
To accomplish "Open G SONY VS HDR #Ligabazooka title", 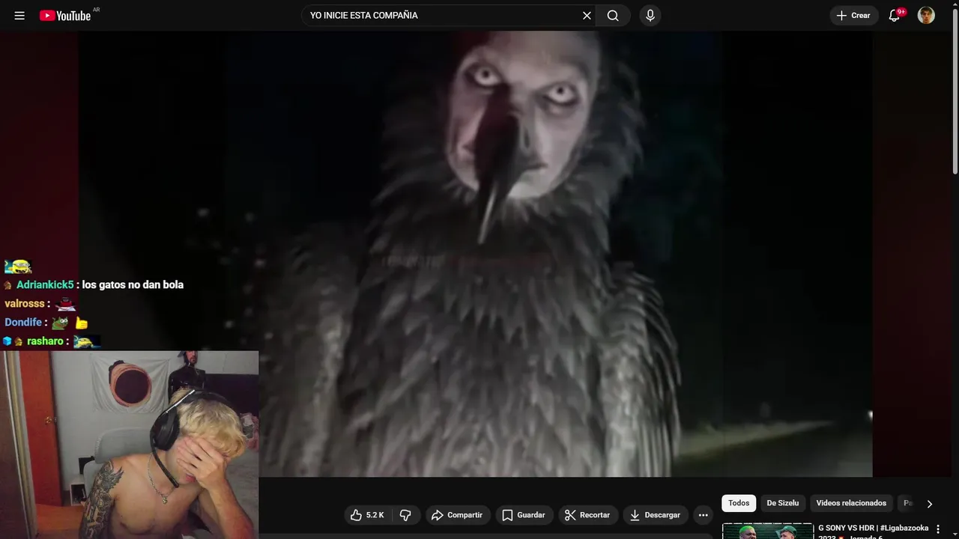I will pyautogui.click(x=873, y=531).
